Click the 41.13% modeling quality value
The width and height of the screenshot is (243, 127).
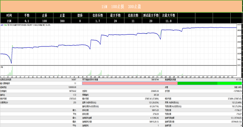click(x=239, y=80)
